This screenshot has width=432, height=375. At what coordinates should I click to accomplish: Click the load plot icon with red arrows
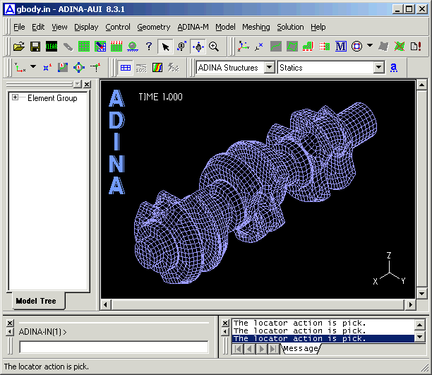point(116,47)
